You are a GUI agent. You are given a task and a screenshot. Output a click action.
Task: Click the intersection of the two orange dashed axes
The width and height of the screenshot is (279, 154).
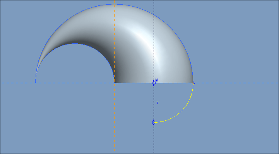[114, 83]
